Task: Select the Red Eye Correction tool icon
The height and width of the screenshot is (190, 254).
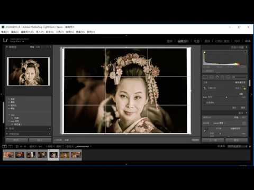Action: tap(217, 77)
